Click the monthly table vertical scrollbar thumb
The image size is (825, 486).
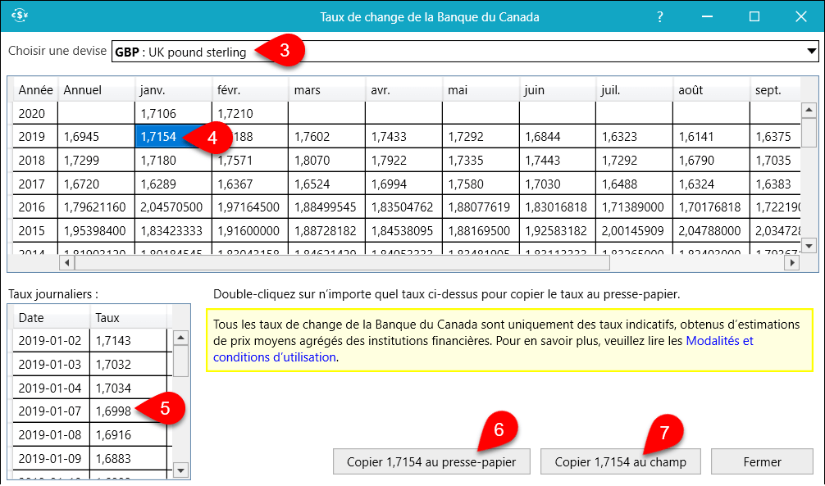(809, 133)
